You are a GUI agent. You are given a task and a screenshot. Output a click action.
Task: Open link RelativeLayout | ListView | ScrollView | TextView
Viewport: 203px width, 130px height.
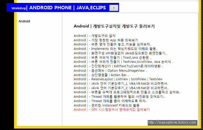coord(118,79)
